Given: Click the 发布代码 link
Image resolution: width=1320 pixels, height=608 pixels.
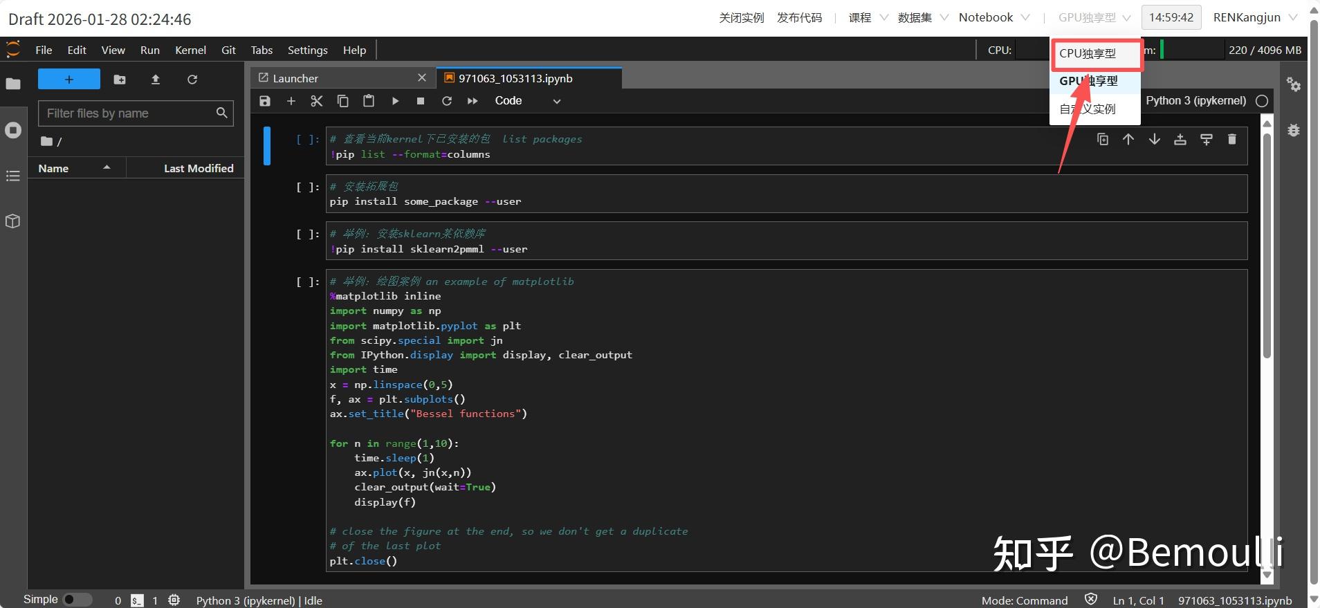Looking at the screenshot, I should 799,18.
